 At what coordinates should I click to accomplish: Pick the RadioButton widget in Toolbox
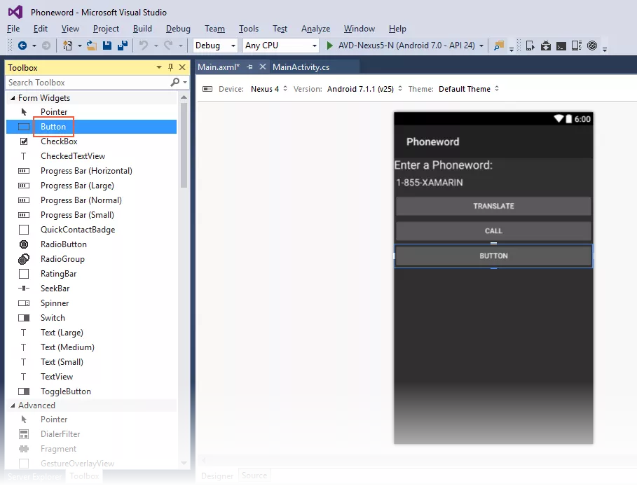pos(92,244)
